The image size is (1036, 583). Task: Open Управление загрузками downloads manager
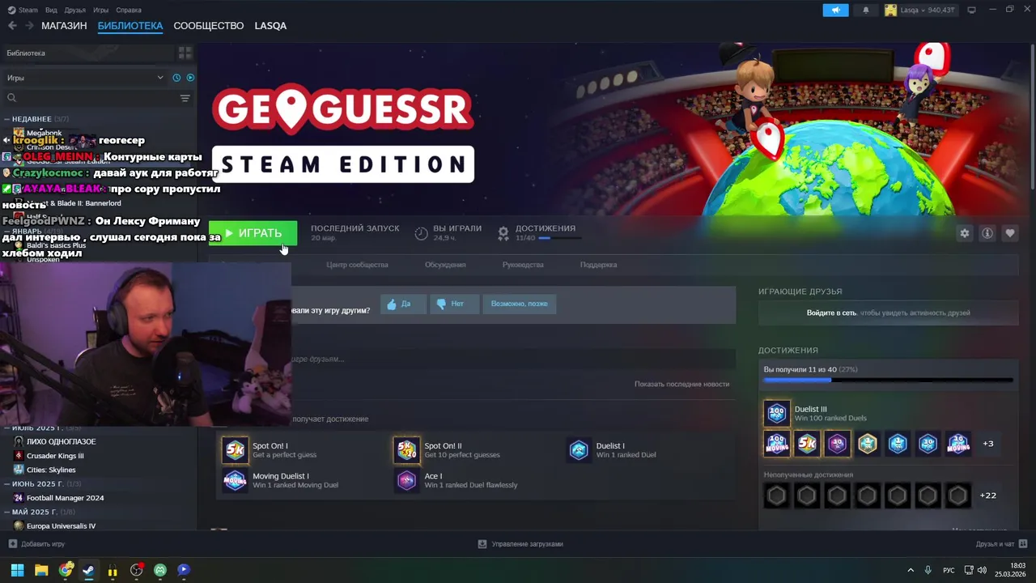[x=520, y=544]
